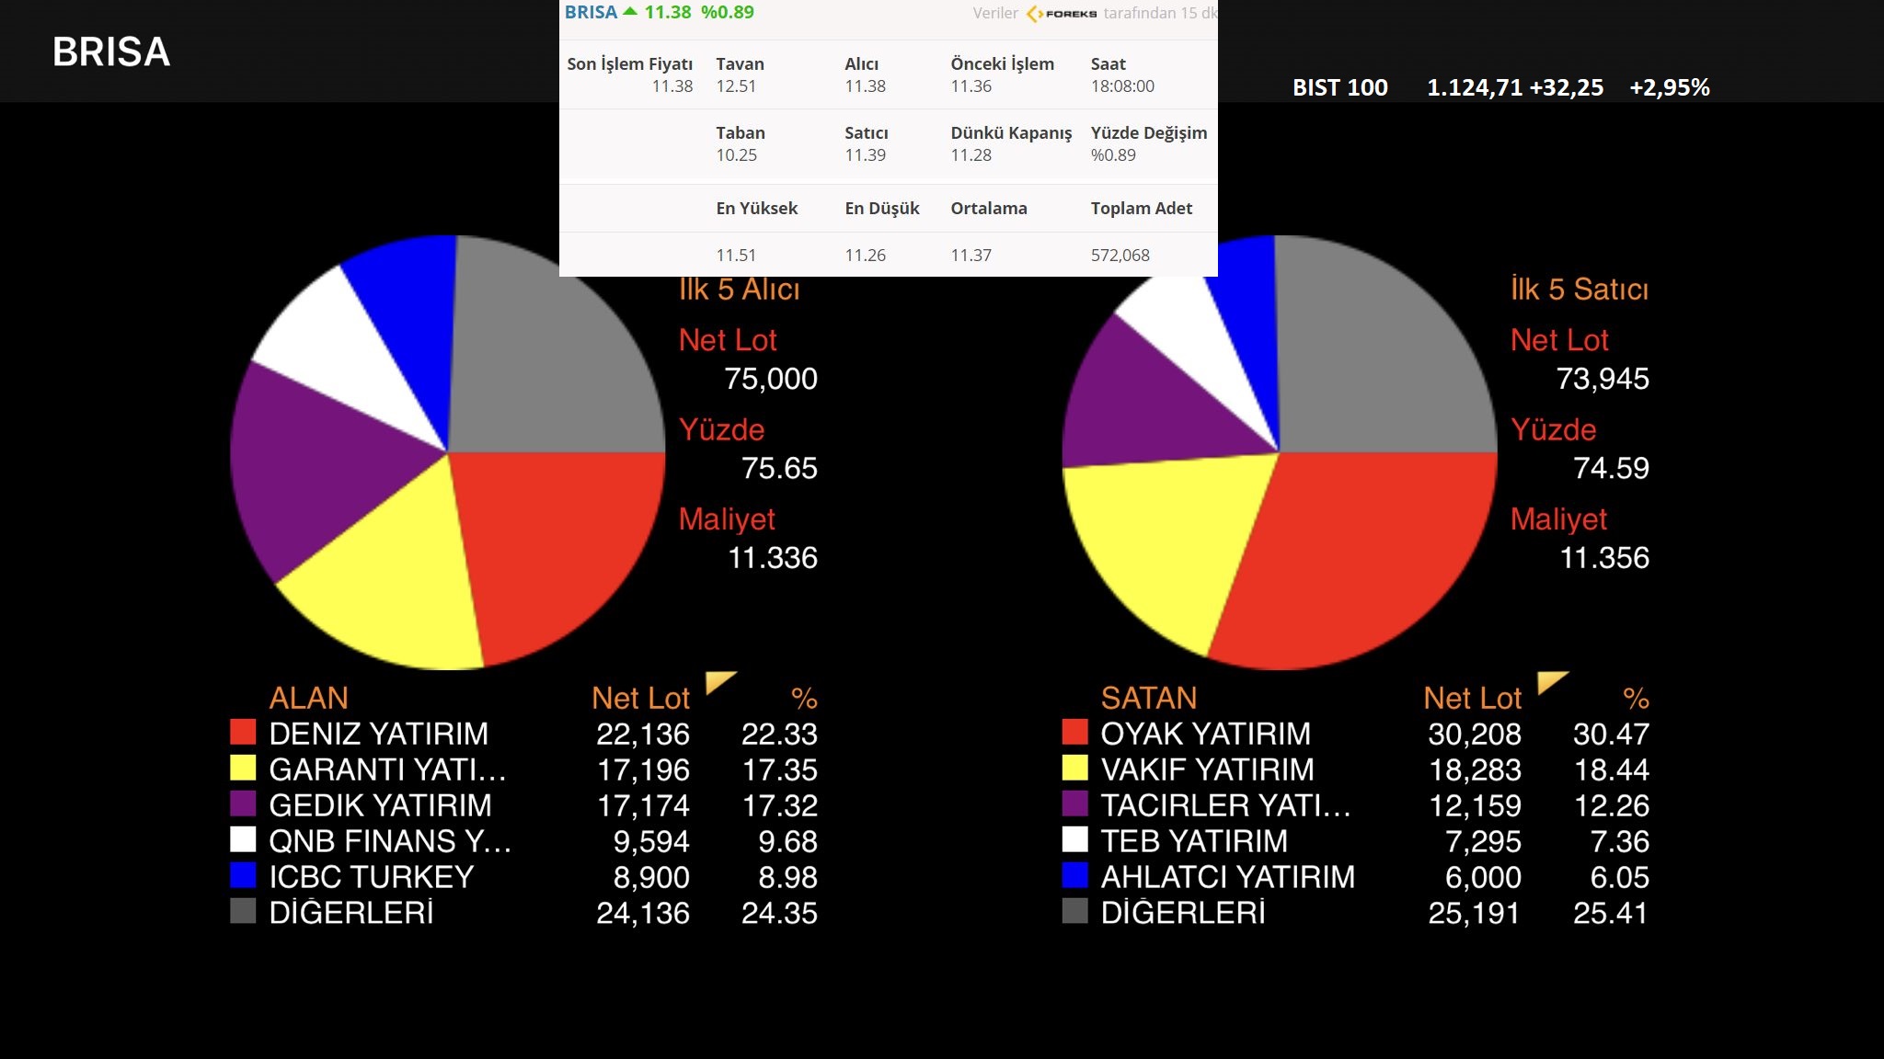Click the İlk 5 Satıcı heading
This screenshot has width=1884, height=1059.
[x=1580, y=289]
